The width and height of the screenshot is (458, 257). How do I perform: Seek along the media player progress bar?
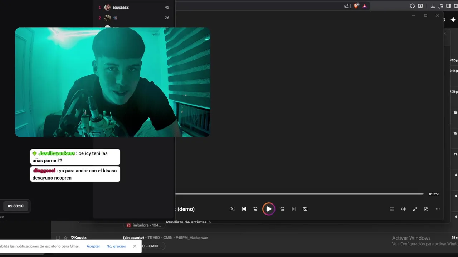[299, 194]
